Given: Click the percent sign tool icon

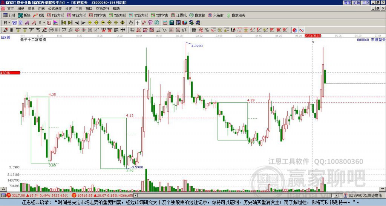Looking at the screenshot, I should [x=207, y=30].
